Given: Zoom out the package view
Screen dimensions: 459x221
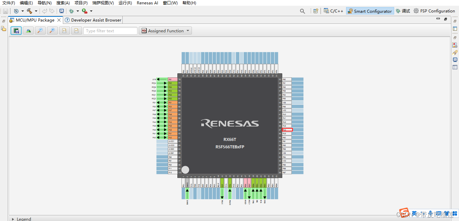Looking at the screenshot, I should click(x=40, y=31).
